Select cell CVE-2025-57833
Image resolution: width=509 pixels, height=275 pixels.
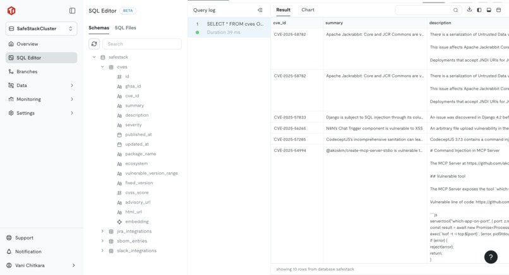click(x=290, y=117)
